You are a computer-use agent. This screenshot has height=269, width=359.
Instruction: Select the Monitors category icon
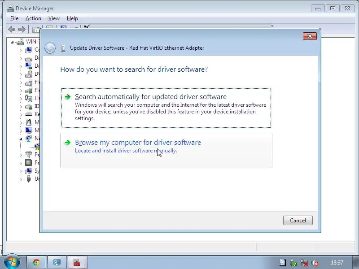29,130
